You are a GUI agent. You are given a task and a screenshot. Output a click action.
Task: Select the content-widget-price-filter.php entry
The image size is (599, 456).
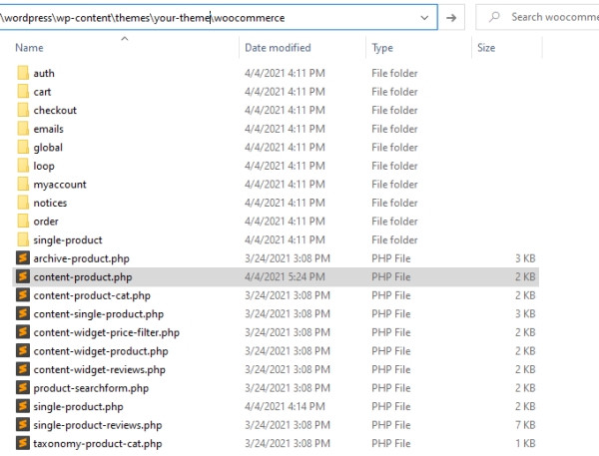(x=276, y=332)
